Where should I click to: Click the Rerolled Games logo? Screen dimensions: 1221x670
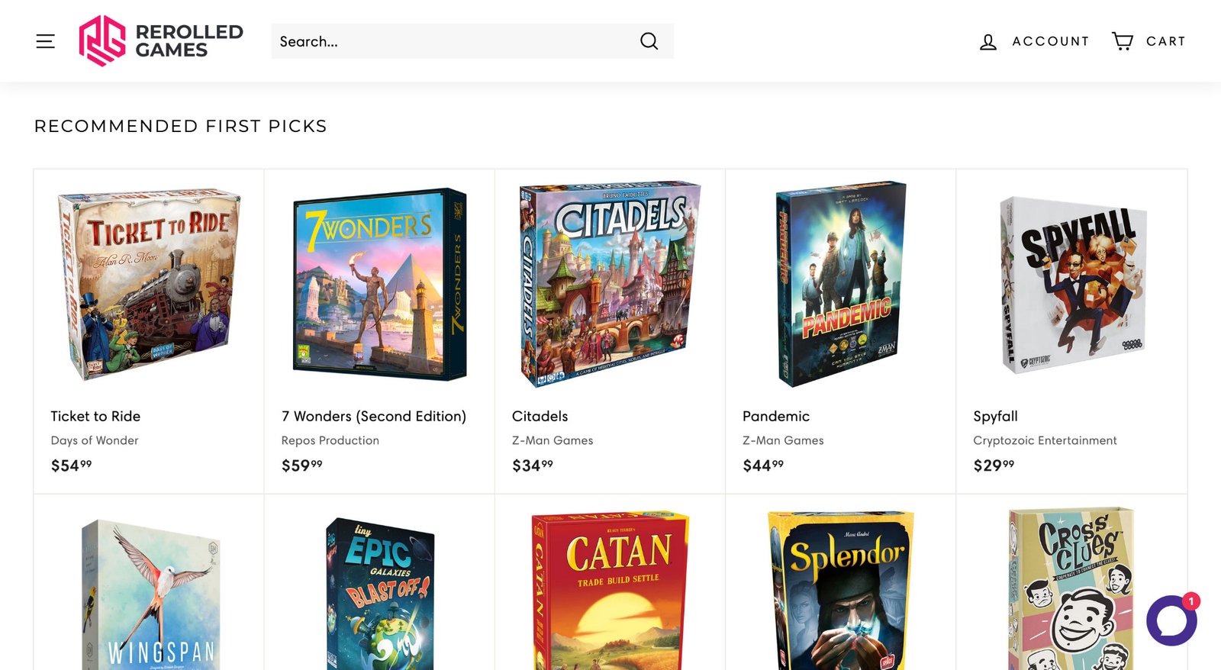[159, 40]
